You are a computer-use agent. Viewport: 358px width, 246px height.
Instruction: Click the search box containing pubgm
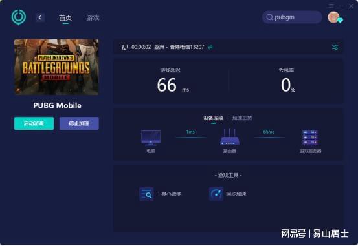(x=292, y=17)
